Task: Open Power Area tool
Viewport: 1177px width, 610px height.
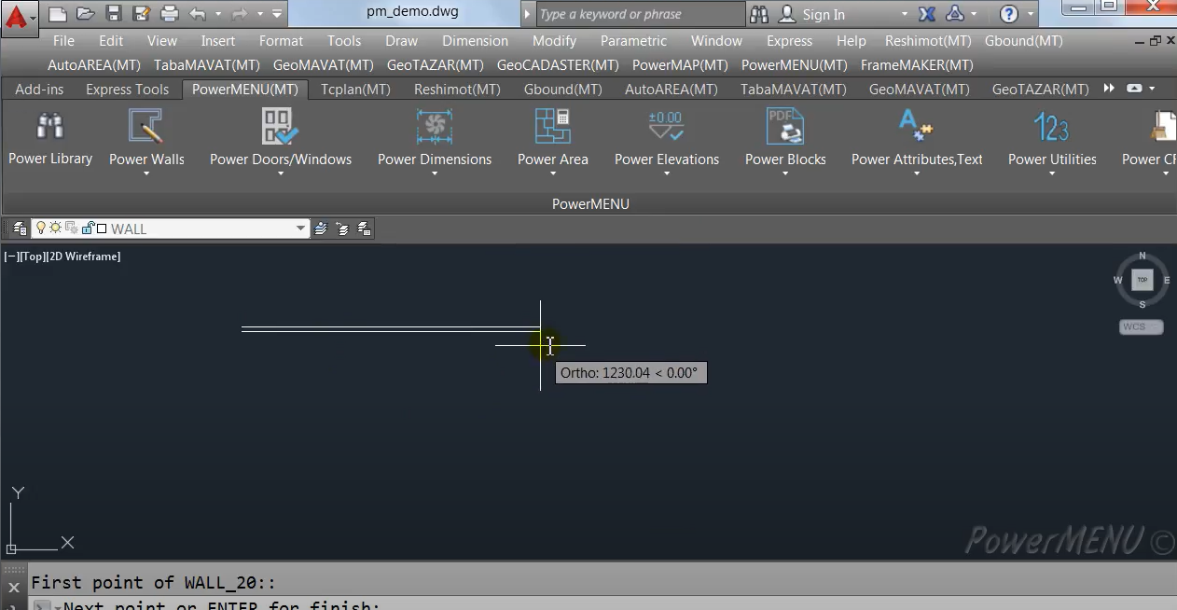Action: 553,140
